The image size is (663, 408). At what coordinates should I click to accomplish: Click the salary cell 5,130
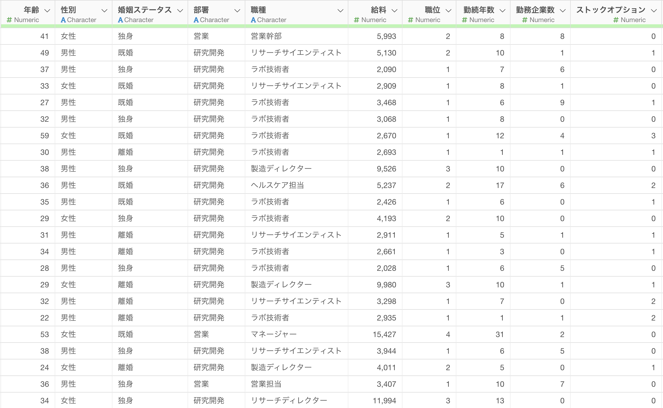click(x=375, y=53)
